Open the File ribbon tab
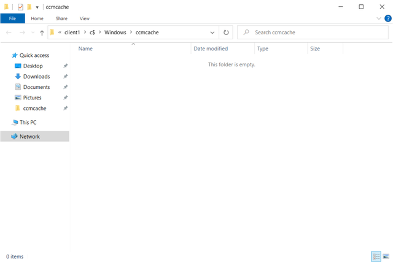 [x=12, y=18]
